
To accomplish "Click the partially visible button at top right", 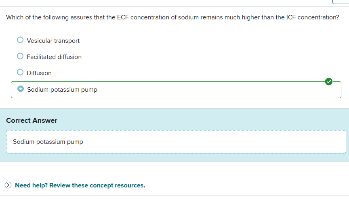I will (341, 2).
